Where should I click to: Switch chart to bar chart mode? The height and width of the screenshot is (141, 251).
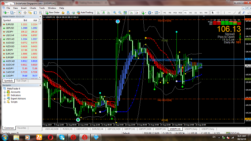pyautogui.click(x=98, y=12)
